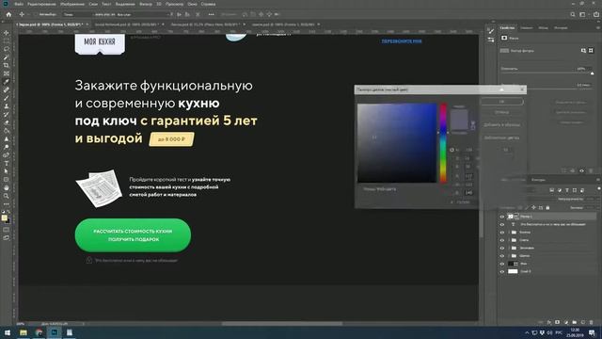Click the Windows Start button
This screenshot has height=339, width=602.
click(x=7, y=332)
